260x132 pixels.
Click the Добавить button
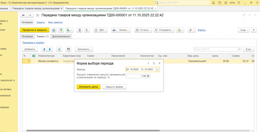point(30,49)
